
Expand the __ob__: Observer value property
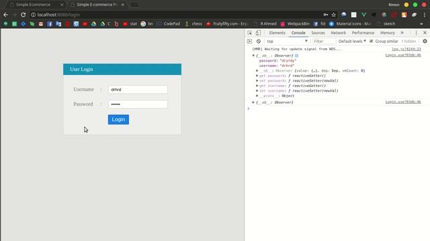tap(257, 70)
